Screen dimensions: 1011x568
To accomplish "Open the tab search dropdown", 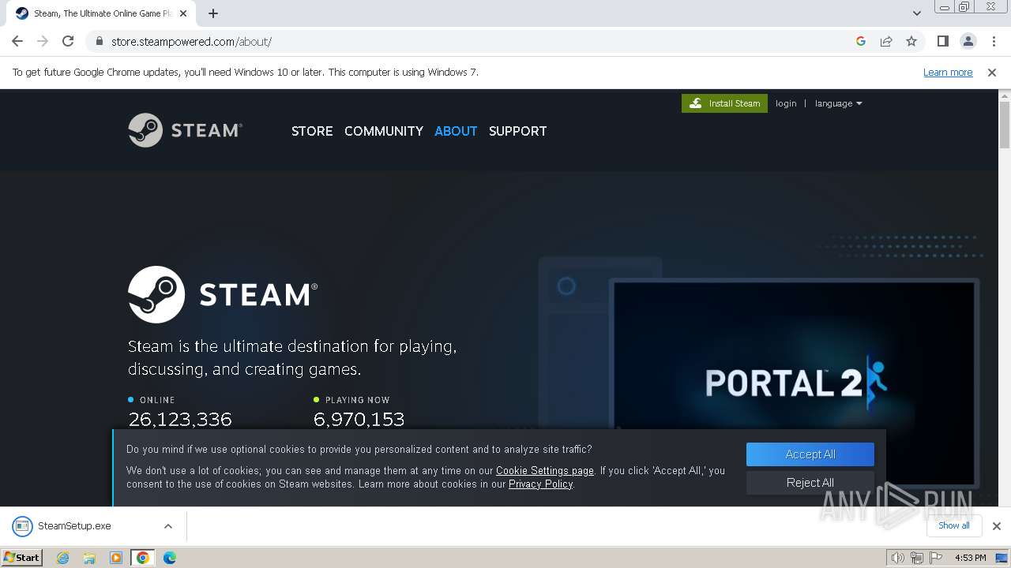I will click(x=916, y=13).
